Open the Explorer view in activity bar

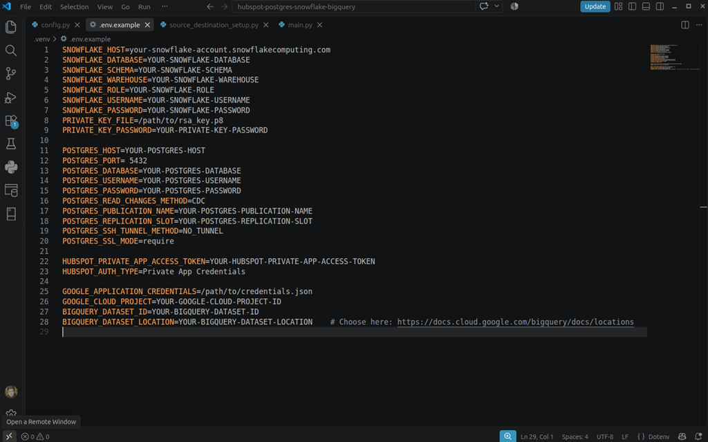tap(11, 27)
